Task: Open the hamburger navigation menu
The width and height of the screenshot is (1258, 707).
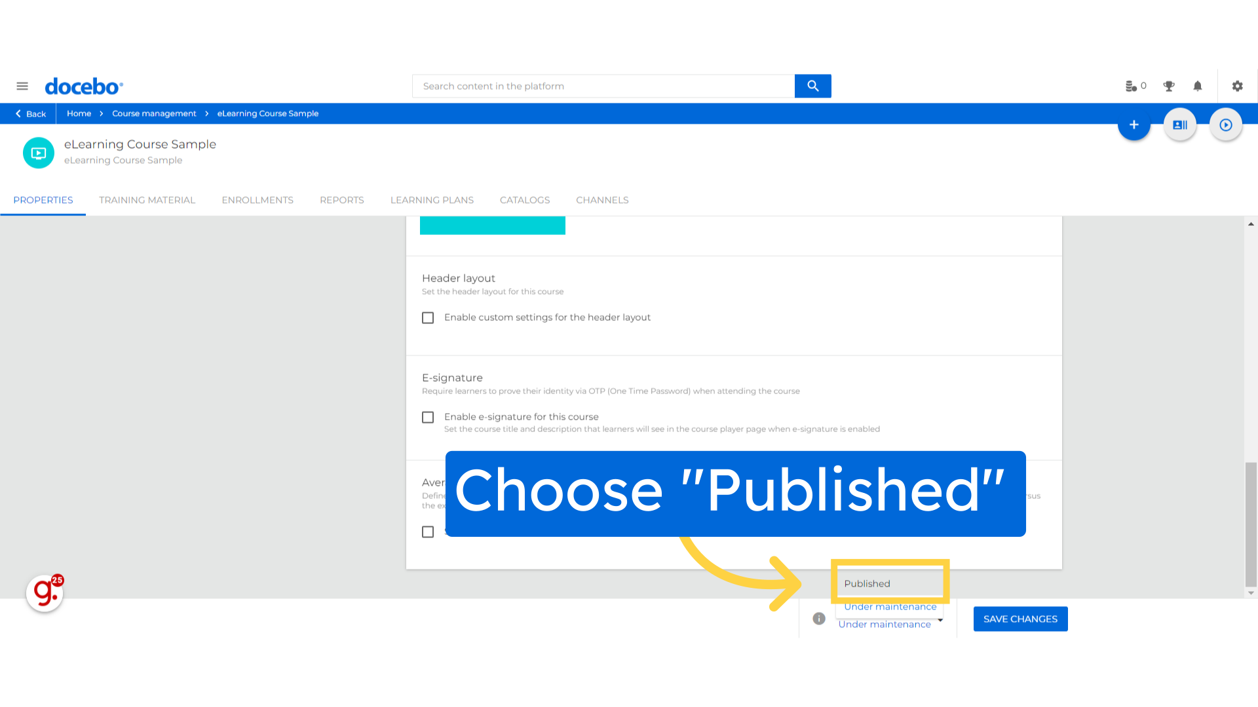Action: (22, 86)
